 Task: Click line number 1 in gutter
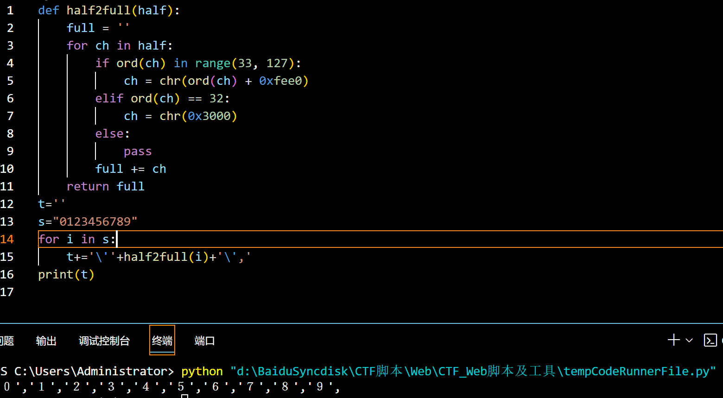click(10, 10)
